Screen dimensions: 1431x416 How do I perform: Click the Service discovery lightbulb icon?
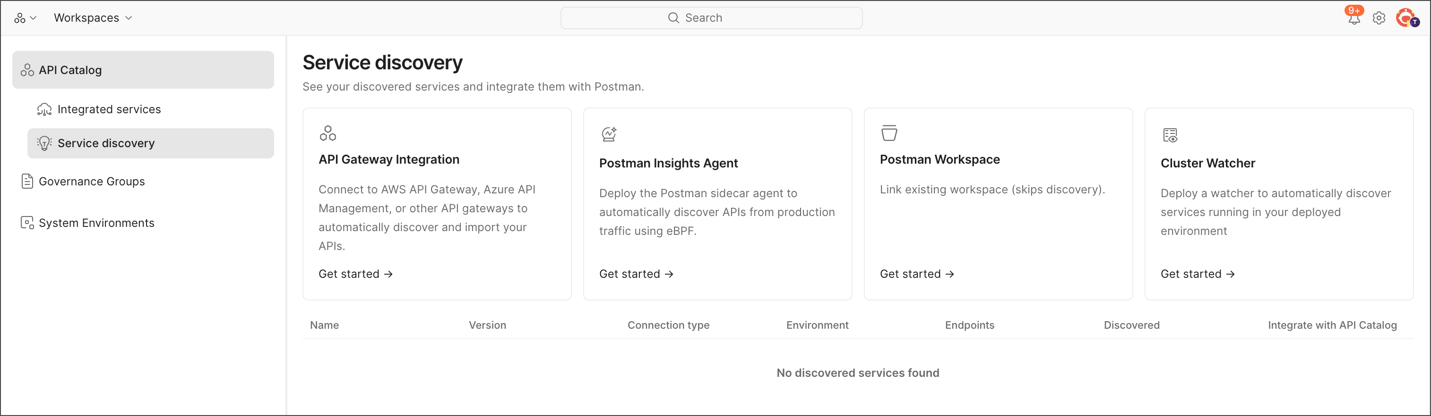tap(44, 143)
